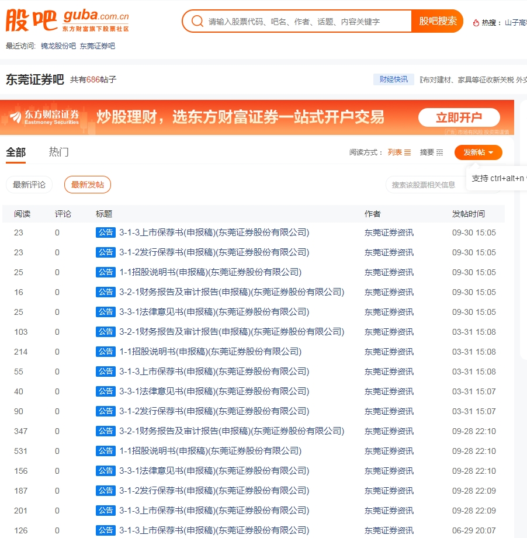This screenshot has height=538, width=527.
Task: Open 09-30 3-2-1财务报告及审计报告 post
Action: pos(231,292)
